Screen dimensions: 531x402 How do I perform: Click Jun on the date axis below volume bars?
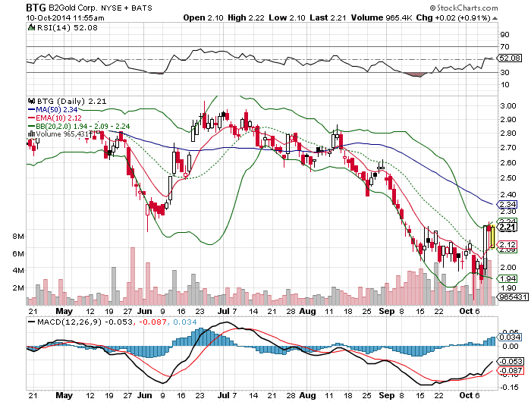[x=145, y=311]
